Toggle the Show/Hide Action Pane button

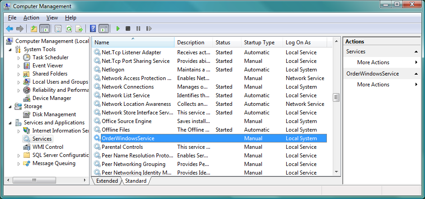coord(104,29)
